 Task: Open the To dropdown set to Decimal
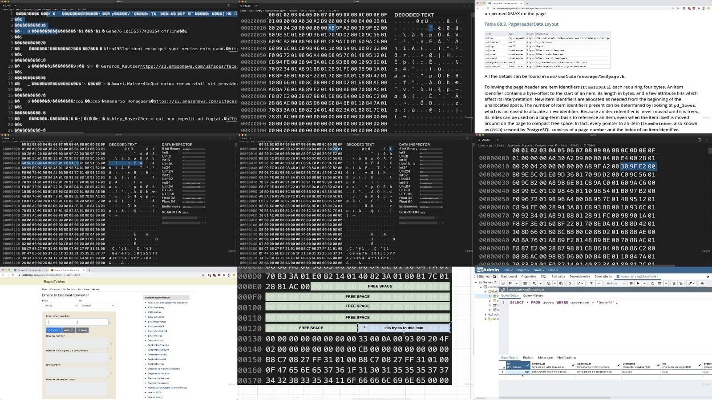pos(97,306)
